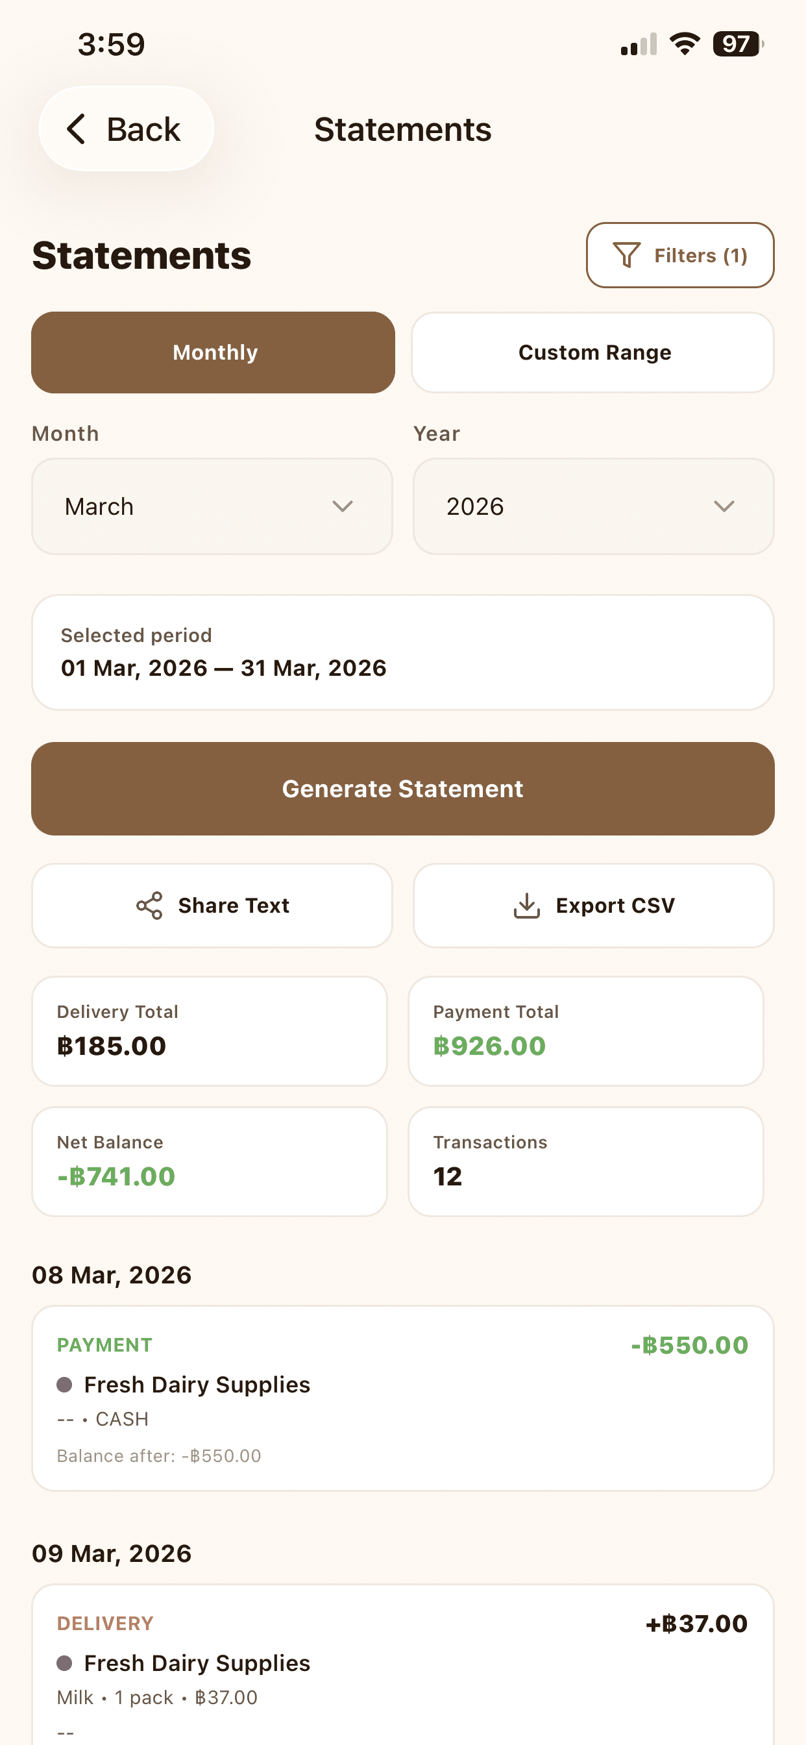Viewport: 806px width, 1745px height.
Task: Tap the dot icon on the delivery entry
Action: tap(64, 1663)
